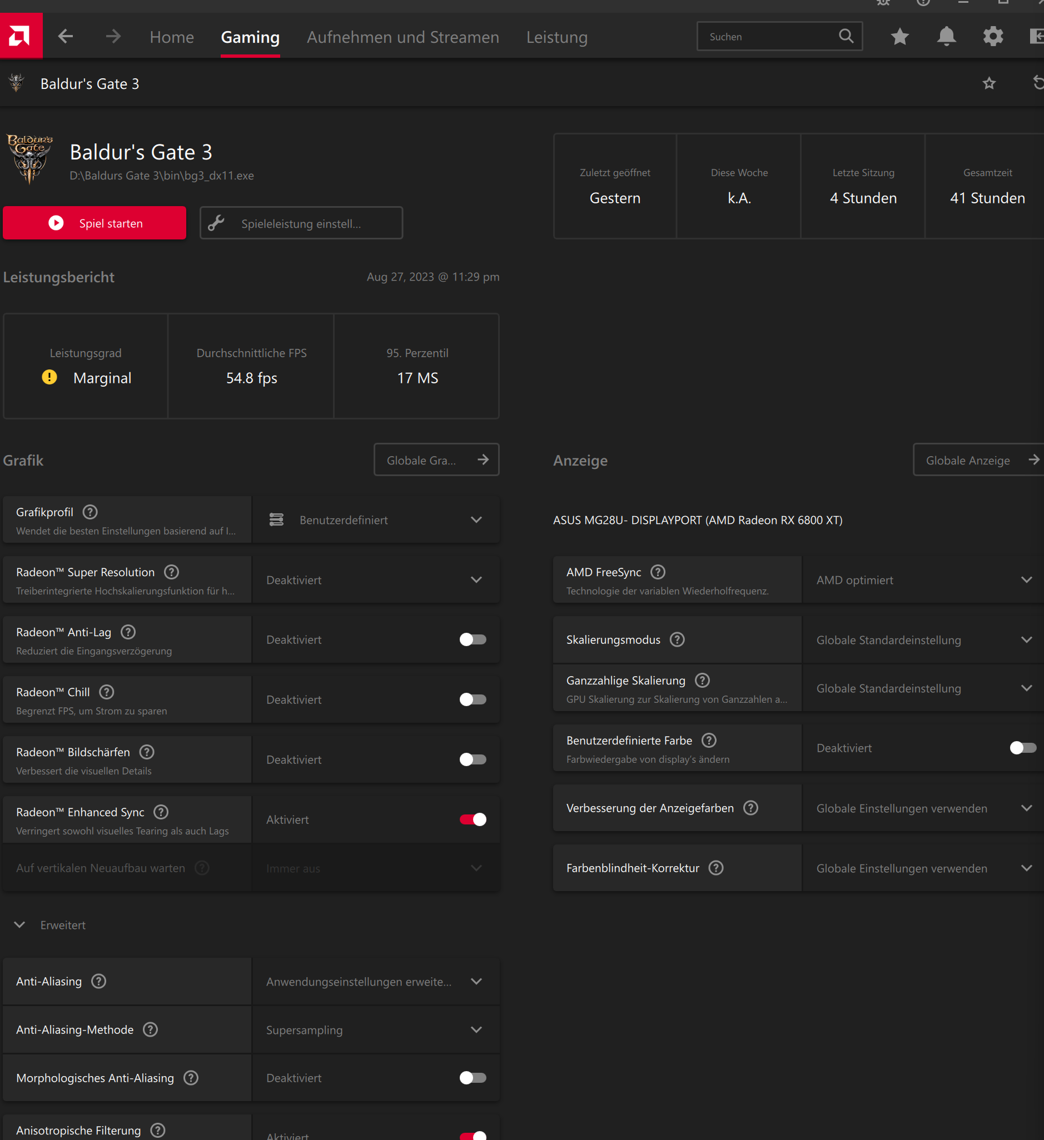Toggle Anisotropische Filterung switch

(473, 1135)
